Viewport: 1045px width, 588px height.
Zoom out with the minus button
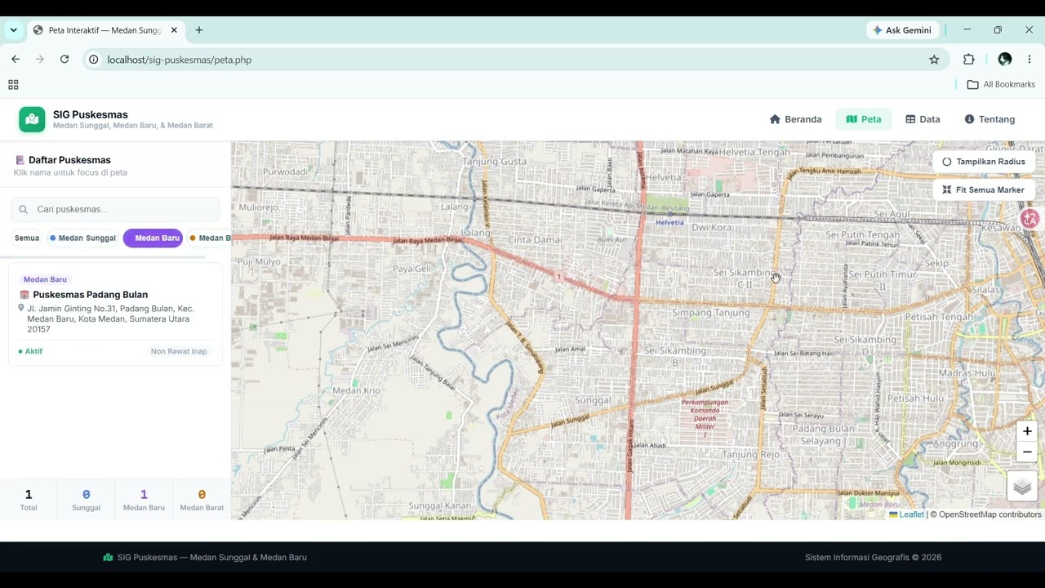(1027, 452)
